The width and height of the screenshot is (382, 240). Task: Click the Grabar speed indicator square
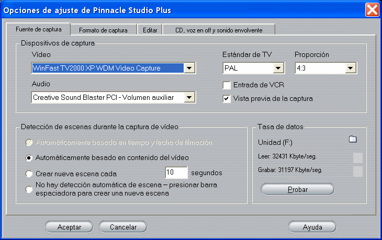point(357,172)
